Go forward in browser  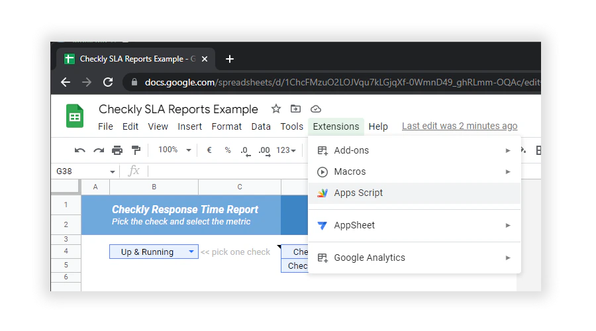click(x=87, y=82)
